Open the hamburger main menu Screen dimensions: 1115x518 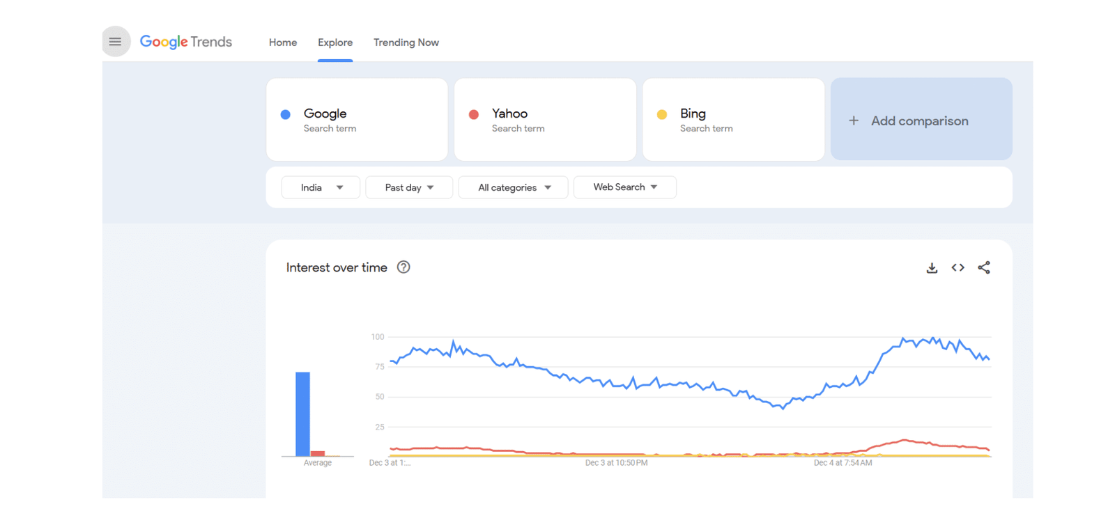(116, 42)
